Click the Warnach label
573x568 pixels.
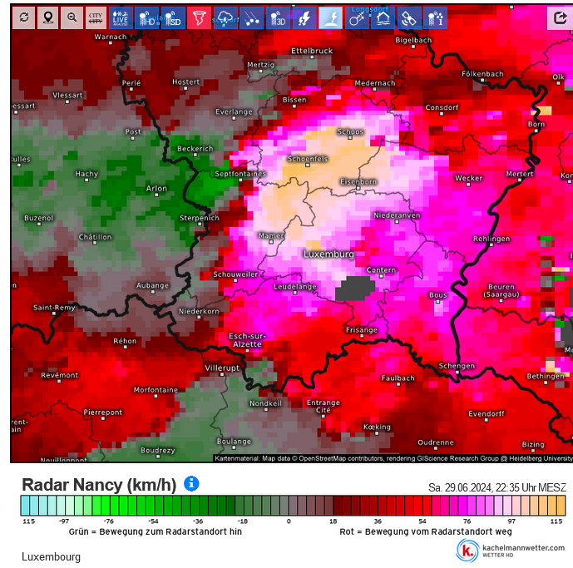(111, 37)
